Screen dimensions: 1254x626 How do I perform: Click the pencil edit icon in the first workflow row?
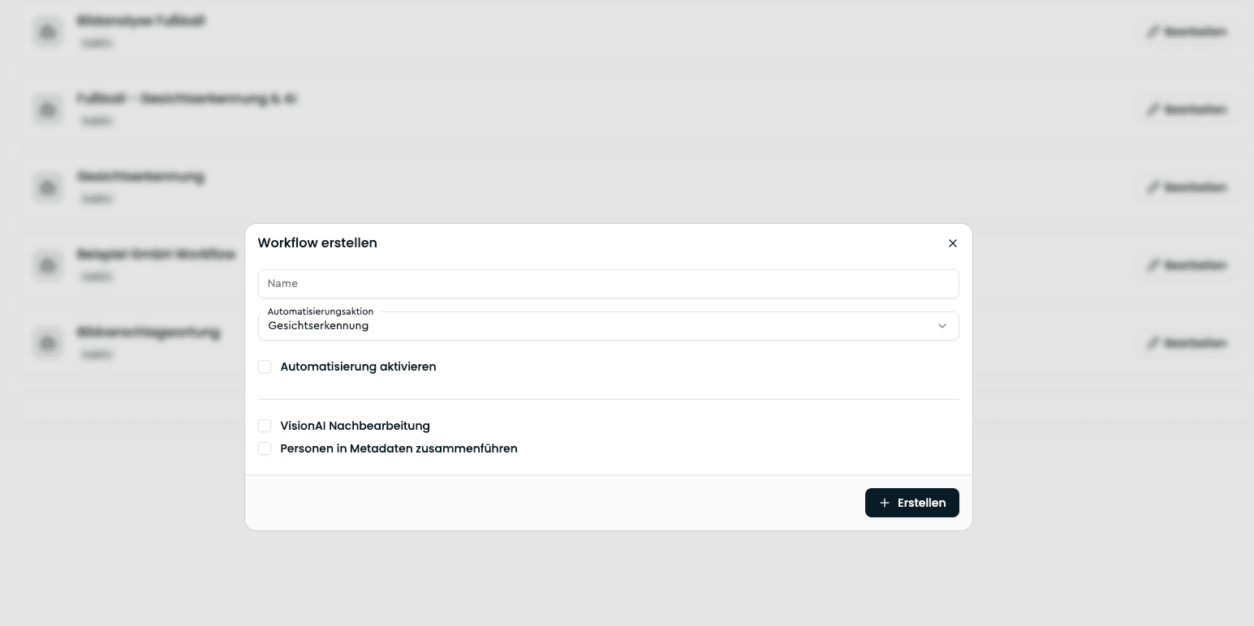1153,32
